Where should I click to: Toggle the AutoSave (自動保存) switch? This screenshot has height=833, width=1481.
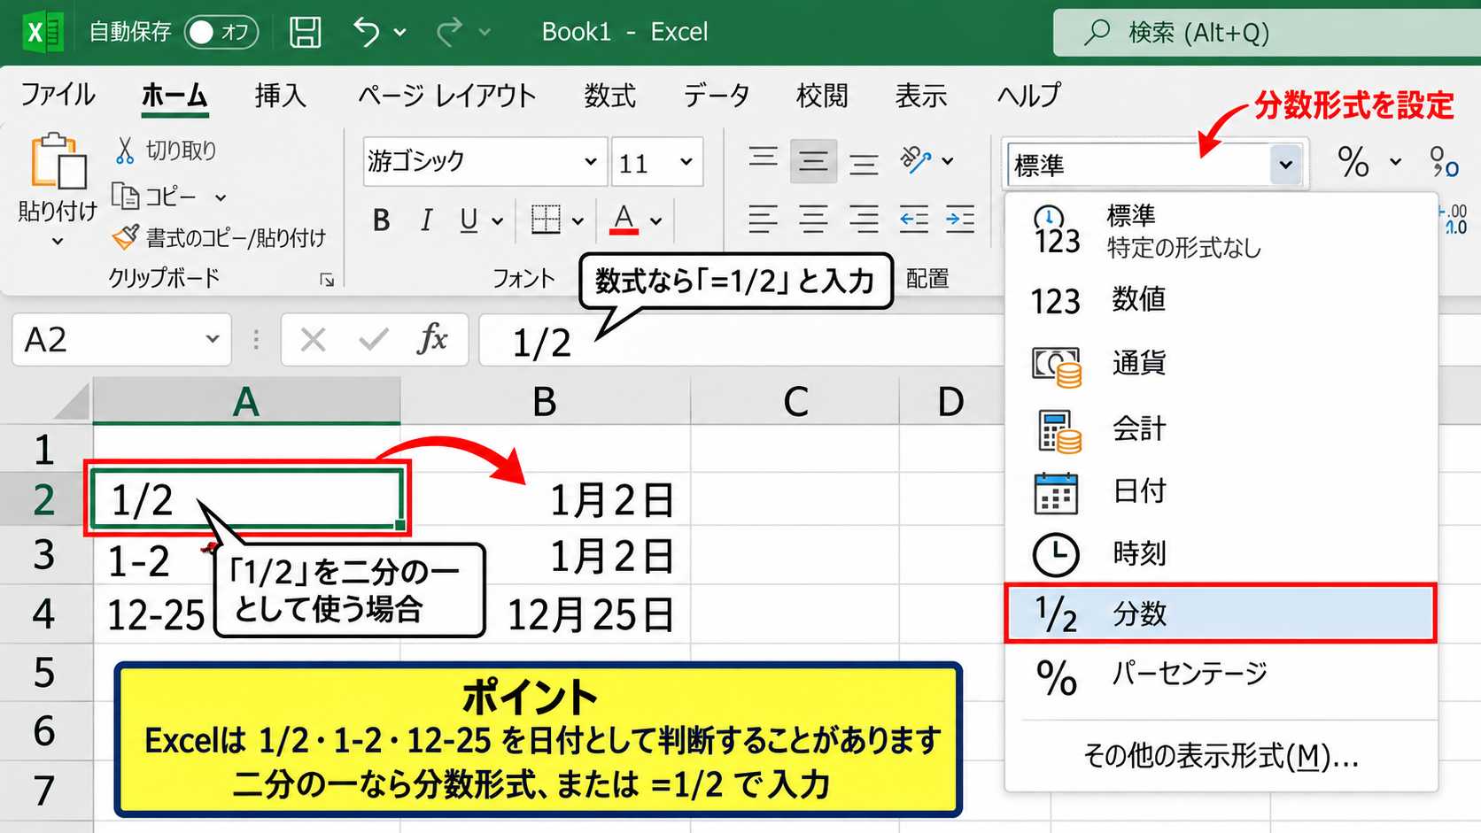click(221, 33)
